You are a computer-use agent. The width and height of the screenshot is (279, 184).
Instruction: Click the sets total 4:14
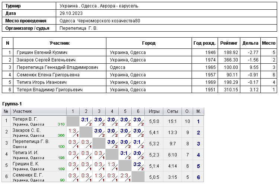coord(172,166)
